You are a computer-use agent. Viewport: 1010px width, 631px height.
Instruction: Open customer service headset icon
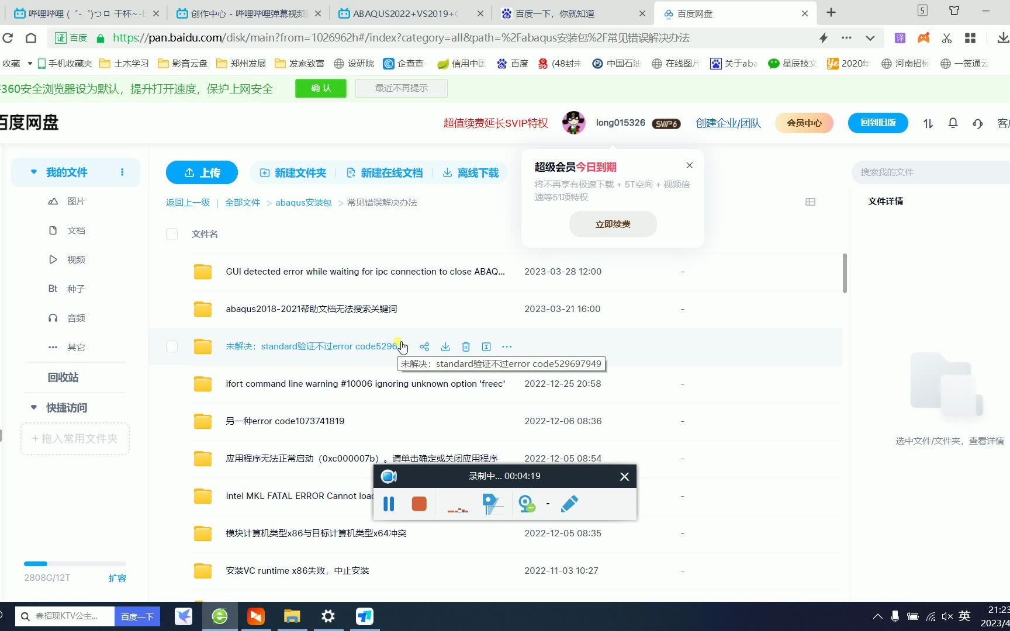978,123
